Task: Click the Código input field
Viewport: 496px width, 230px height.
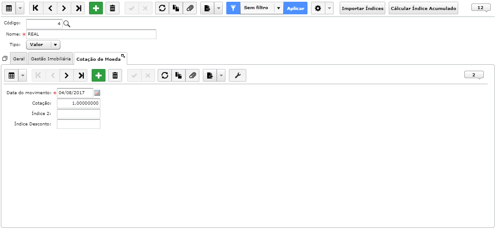Action: pos(44,24)
